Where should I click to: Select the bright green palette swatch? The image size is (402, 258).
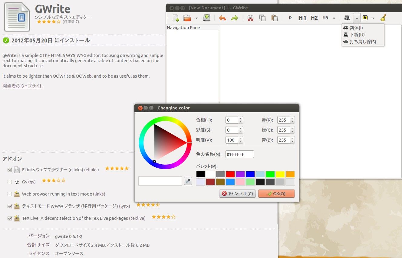(x=270, y=174)
